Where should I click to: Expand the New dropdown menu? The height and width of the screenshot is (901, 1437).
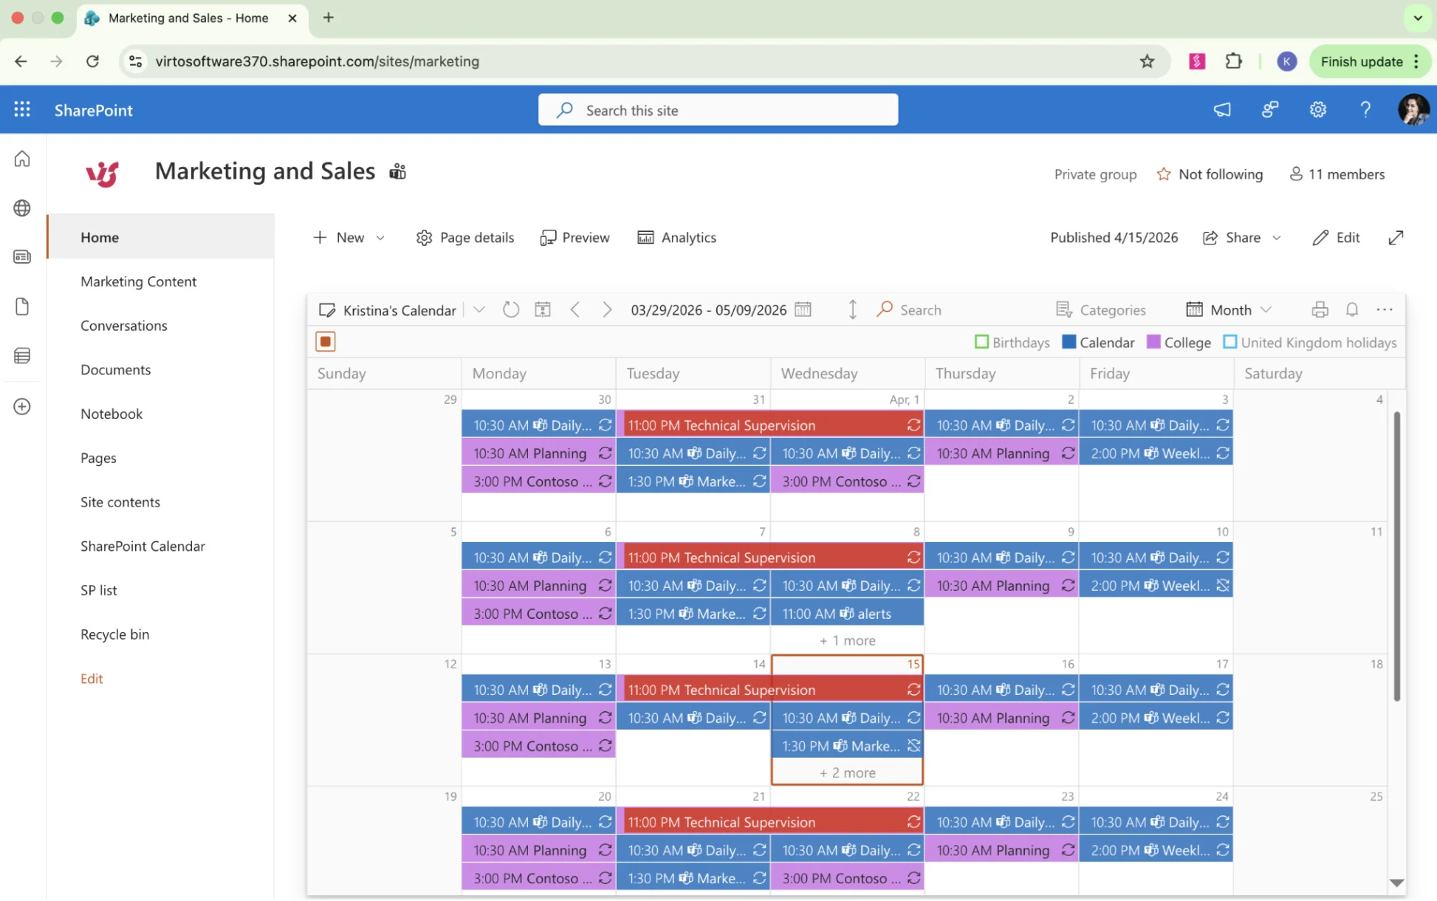(x=381, y=238)
